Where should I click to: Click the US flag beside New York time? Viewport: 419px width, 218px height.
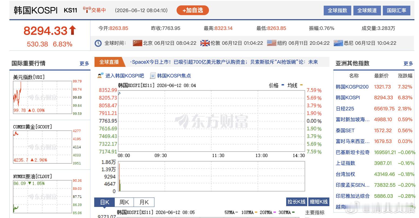click(x=272, y=43)
